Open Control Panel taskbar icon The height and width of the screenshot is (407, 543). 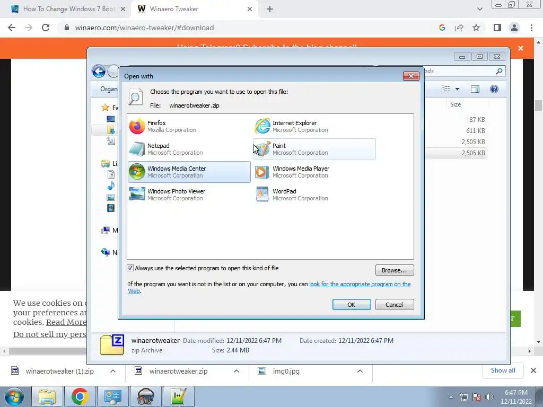[112, 396]
